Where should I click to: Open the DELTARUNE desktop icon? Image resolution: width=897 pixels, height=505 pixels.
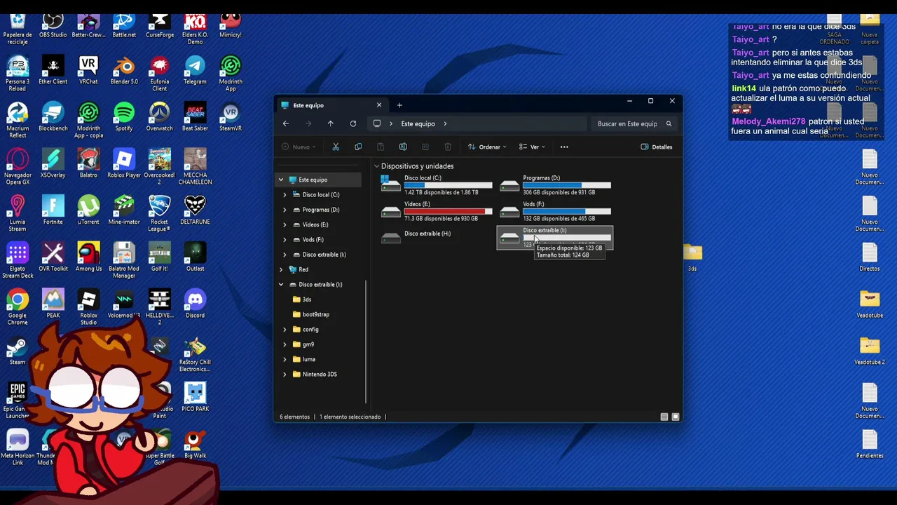coord(195,210)
